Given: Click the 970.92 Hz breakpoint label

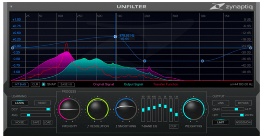Looking at the screenshot, I should [x=127, y=35].
